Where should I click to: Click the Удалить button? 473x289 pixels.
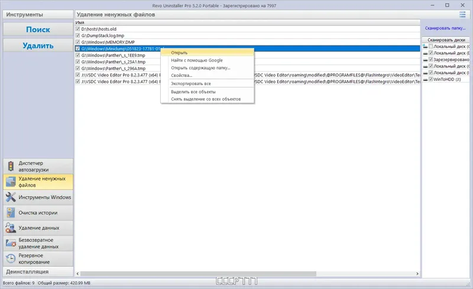coord(38,46)
